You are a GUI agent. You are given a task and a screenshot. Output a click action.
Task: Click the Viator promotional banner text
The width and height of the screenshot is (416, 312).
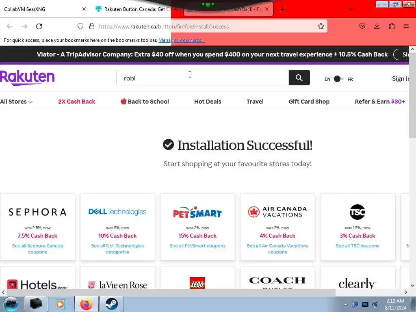(212, 54)
